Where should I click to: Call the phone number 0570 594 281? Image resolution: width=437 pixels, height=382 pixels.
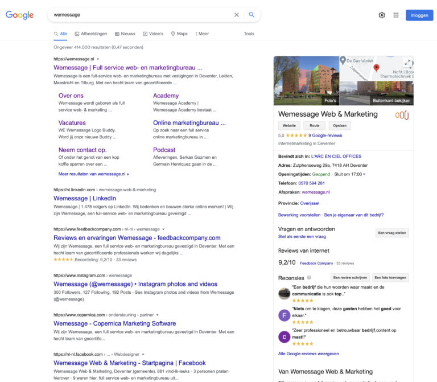tap(312, 183)
